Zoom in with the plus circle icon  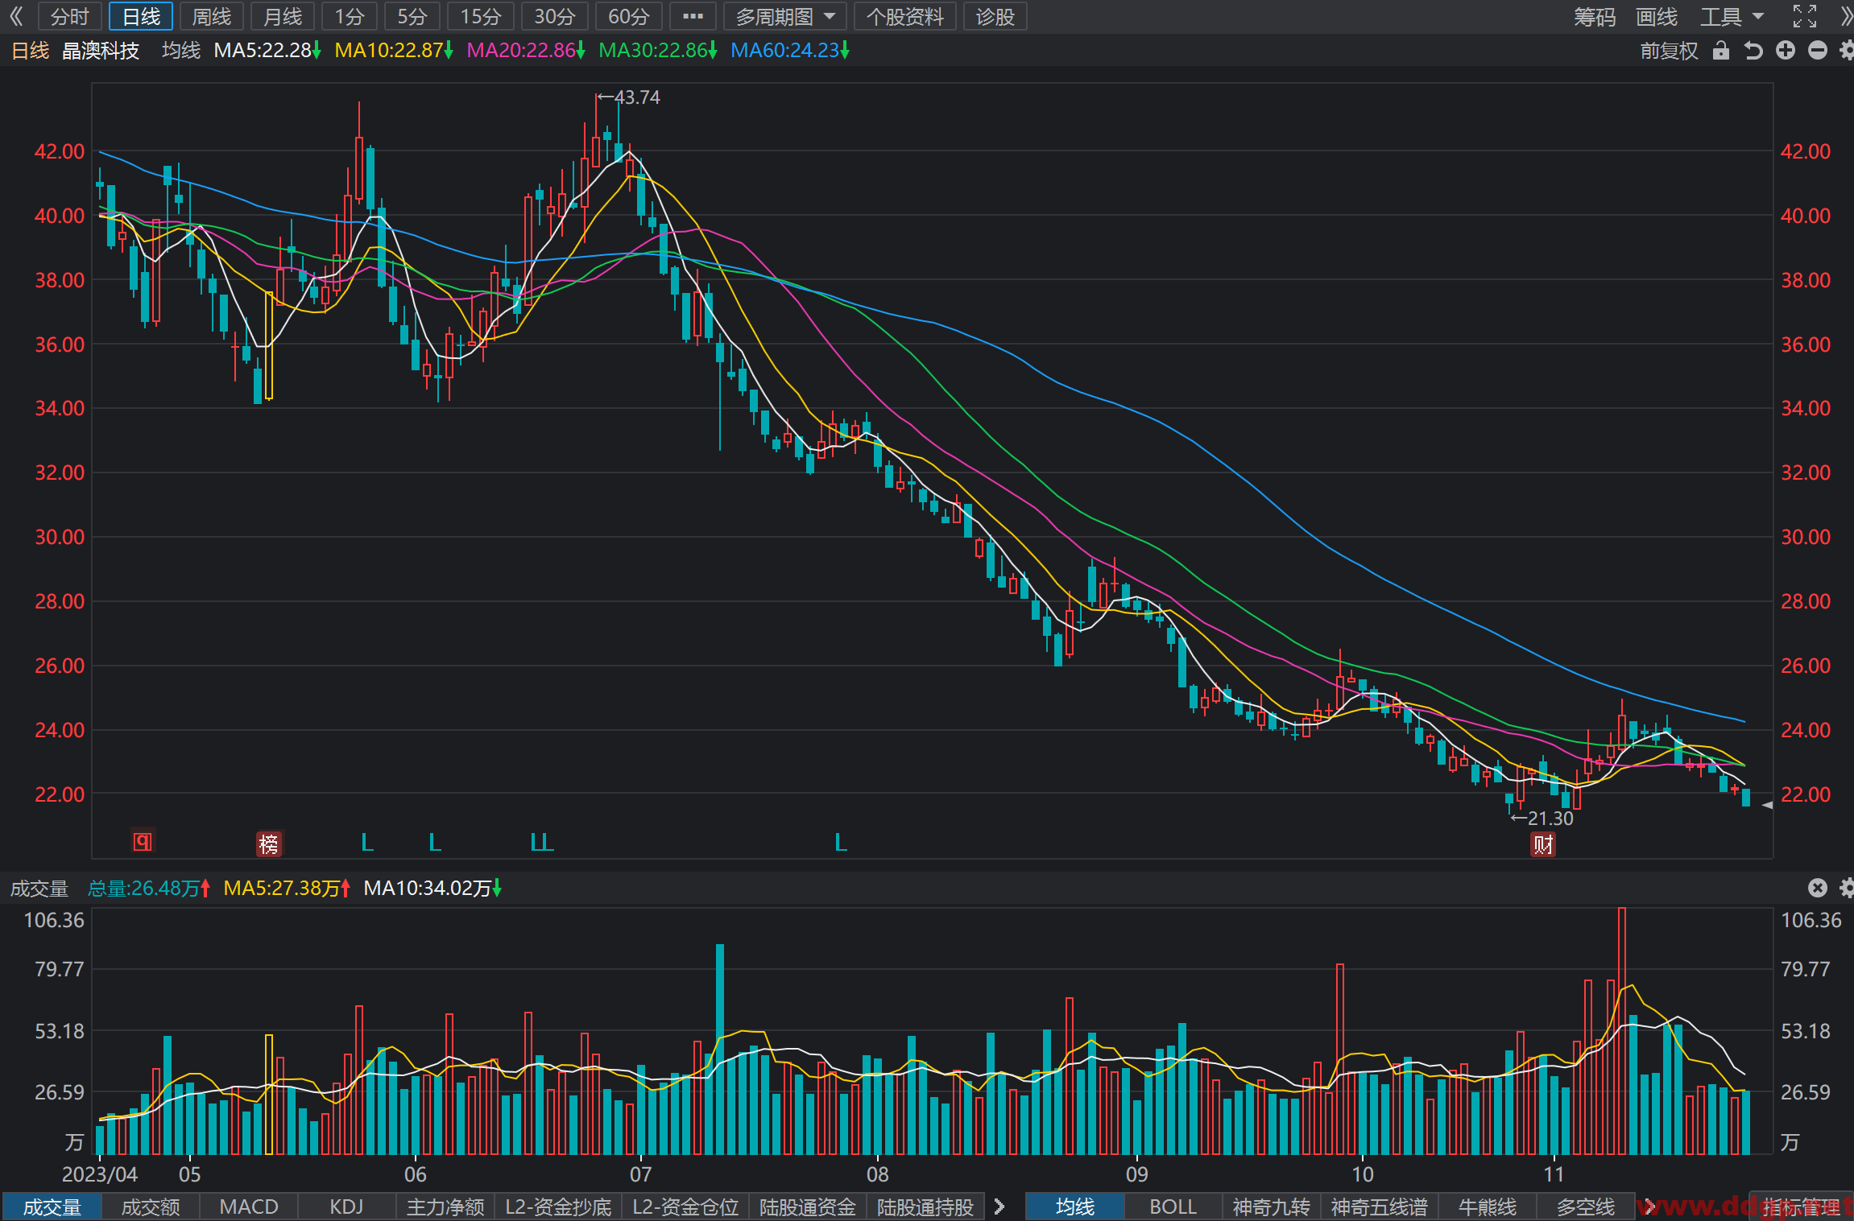coord(1786,51)
